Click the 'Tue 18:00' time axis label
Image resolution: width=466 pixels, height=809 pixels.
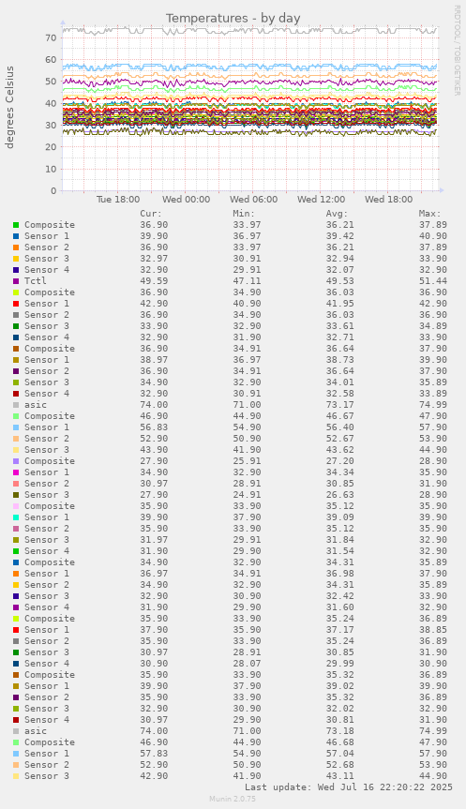[117, 199]
